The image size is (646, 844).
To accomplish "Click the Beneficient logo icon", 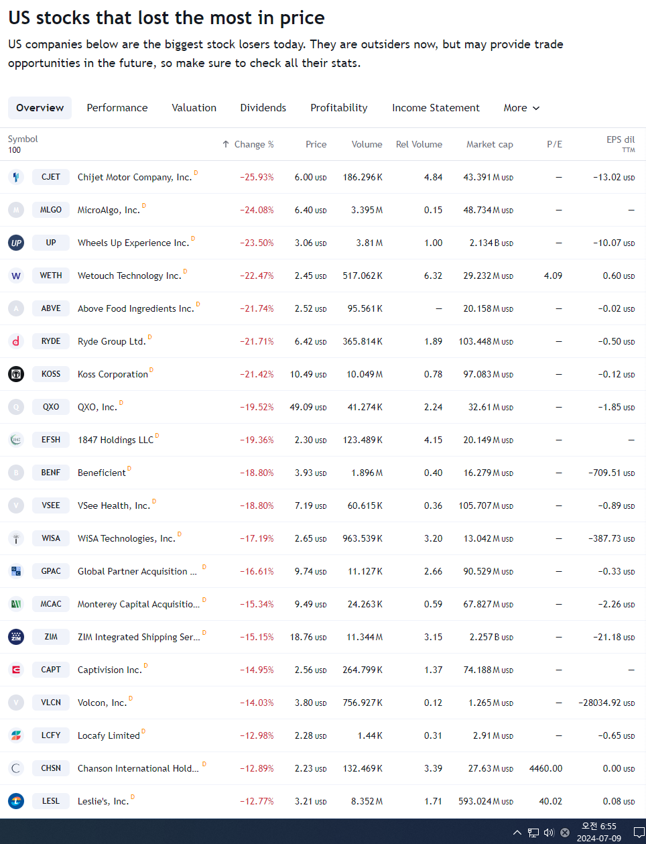I will tap(16, 473).
